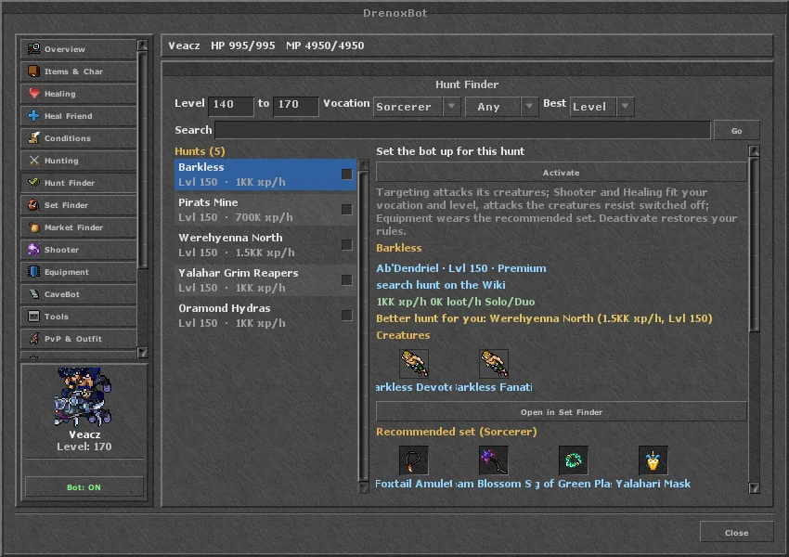The width and height of the screenshot is (789, 557).
Task: Click the Conditions icon in sidebar
Action: click(33, 138)
